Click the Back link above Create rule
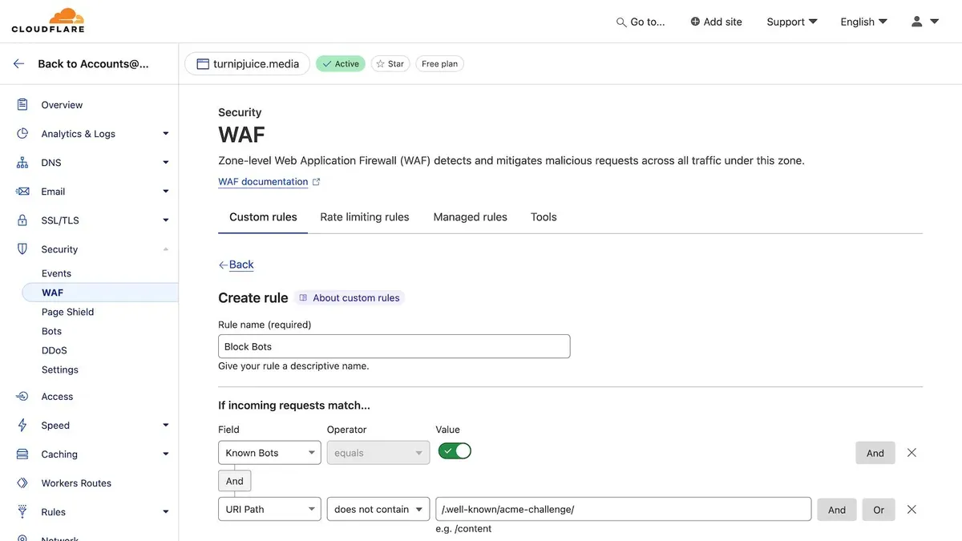 click(236, 264)
